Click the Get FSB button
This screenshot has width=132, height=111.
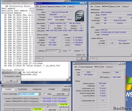pyautogui.click(x=60, y=94)
